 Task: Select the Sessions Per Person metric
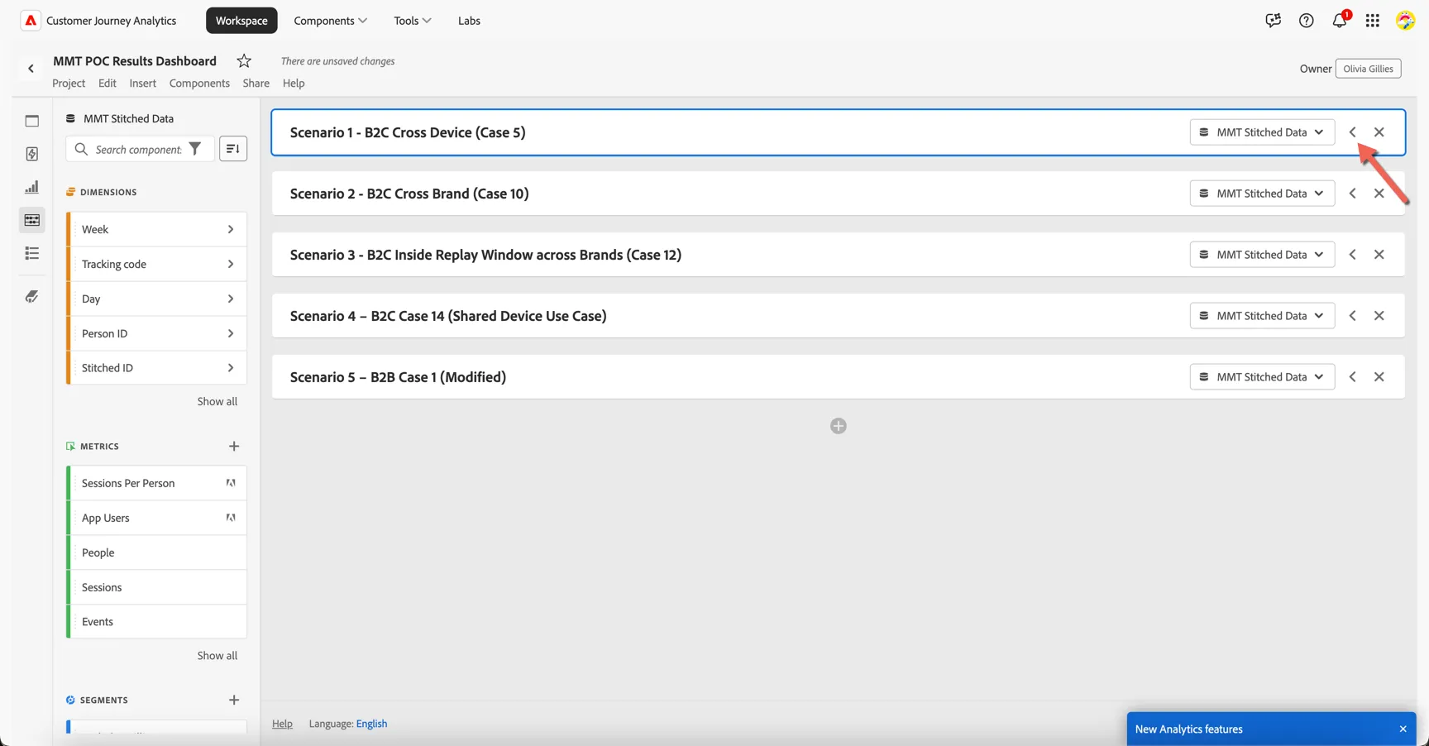156,484
